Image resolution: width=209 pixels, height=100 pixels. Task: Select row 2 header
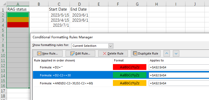[3, 15]
